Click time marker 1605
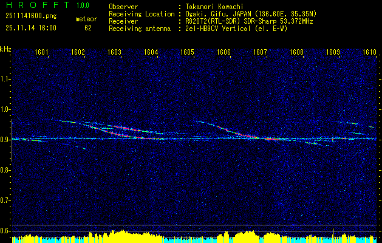382x243 pixels. click(187, 52)
